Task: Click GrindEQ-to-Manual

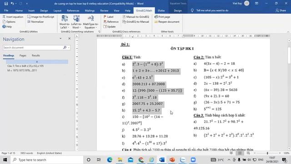Action: click(135, 22)
